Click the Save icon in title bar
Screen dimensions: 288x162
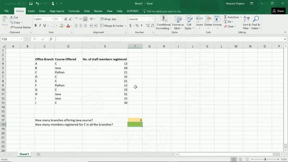(31, 4)
